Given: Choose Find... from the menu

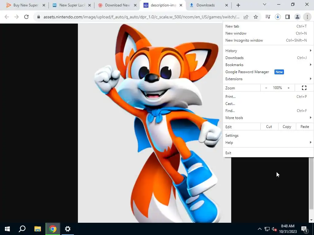Looking at the screenshot, I should 268,110.
